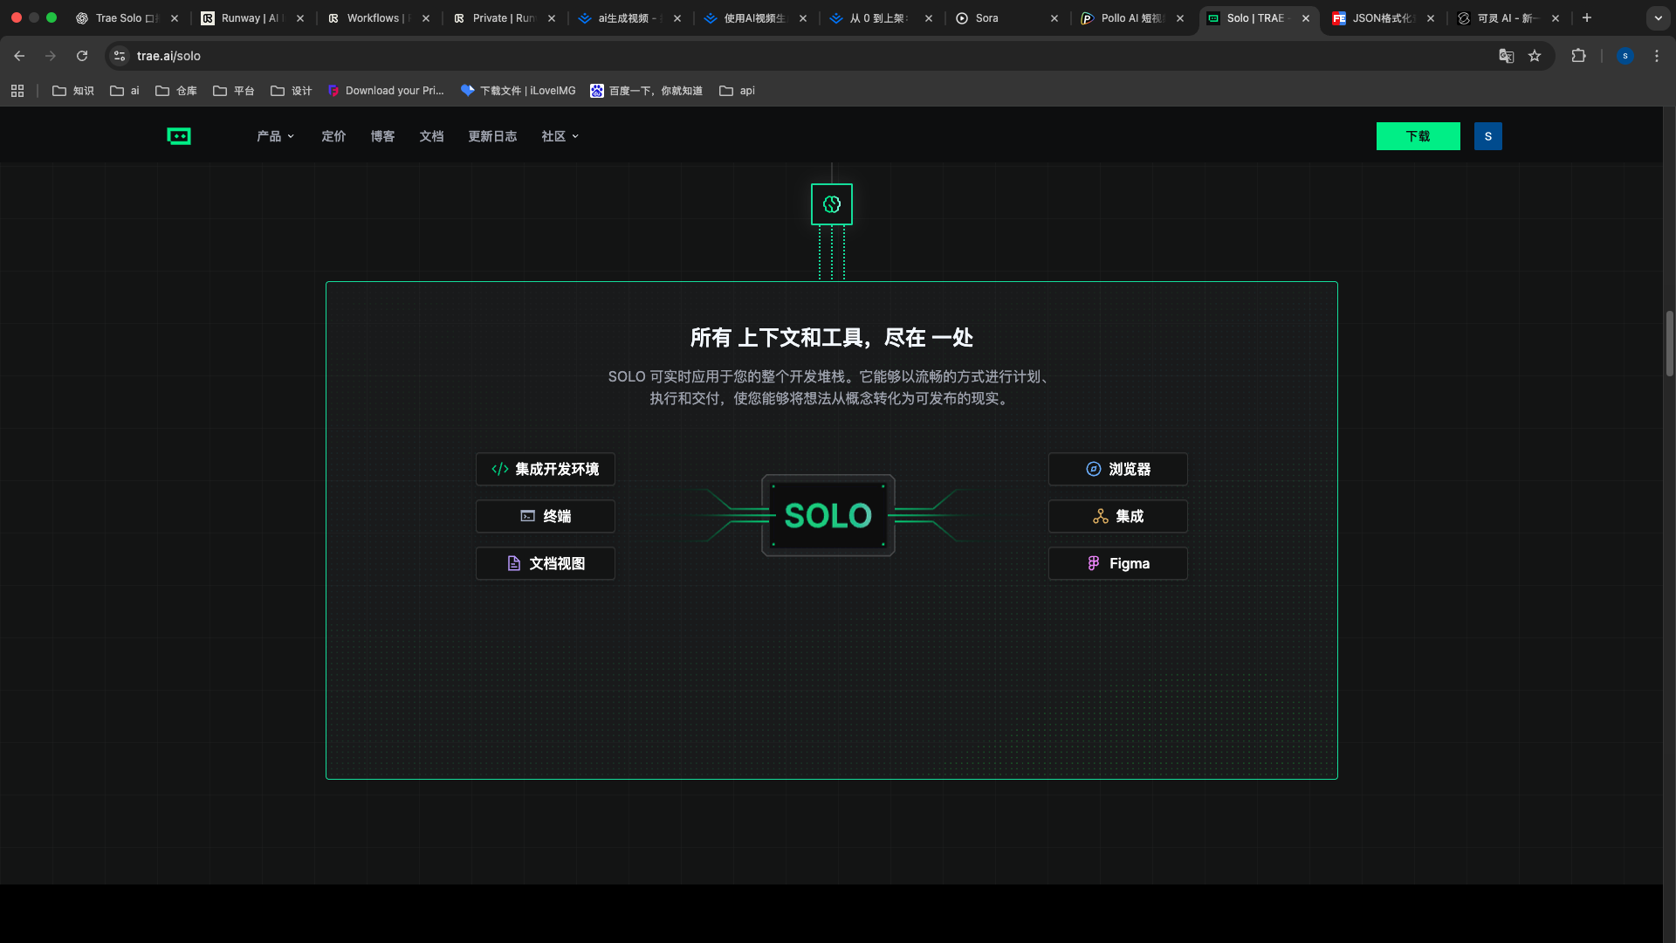1676x943 pixels.
Task: Switch to the Sora browser tab
Action: click(986, 17)
